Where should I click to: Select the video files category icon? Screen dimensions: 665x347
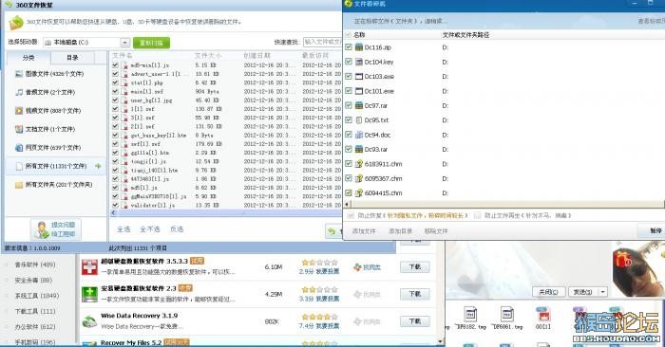[19, 111]
